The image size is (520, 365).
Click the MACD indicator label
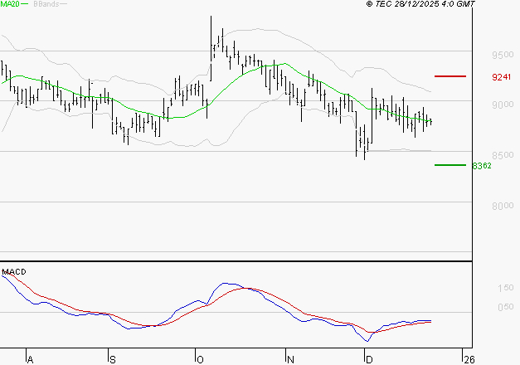pyautogui.click(x=14, y=272)
